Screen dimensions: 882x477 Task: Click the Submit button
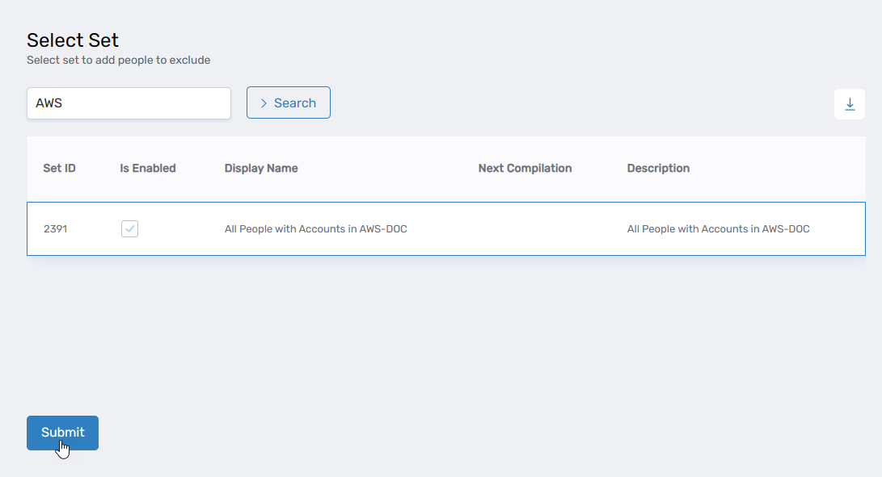click(x=62, y=433)
